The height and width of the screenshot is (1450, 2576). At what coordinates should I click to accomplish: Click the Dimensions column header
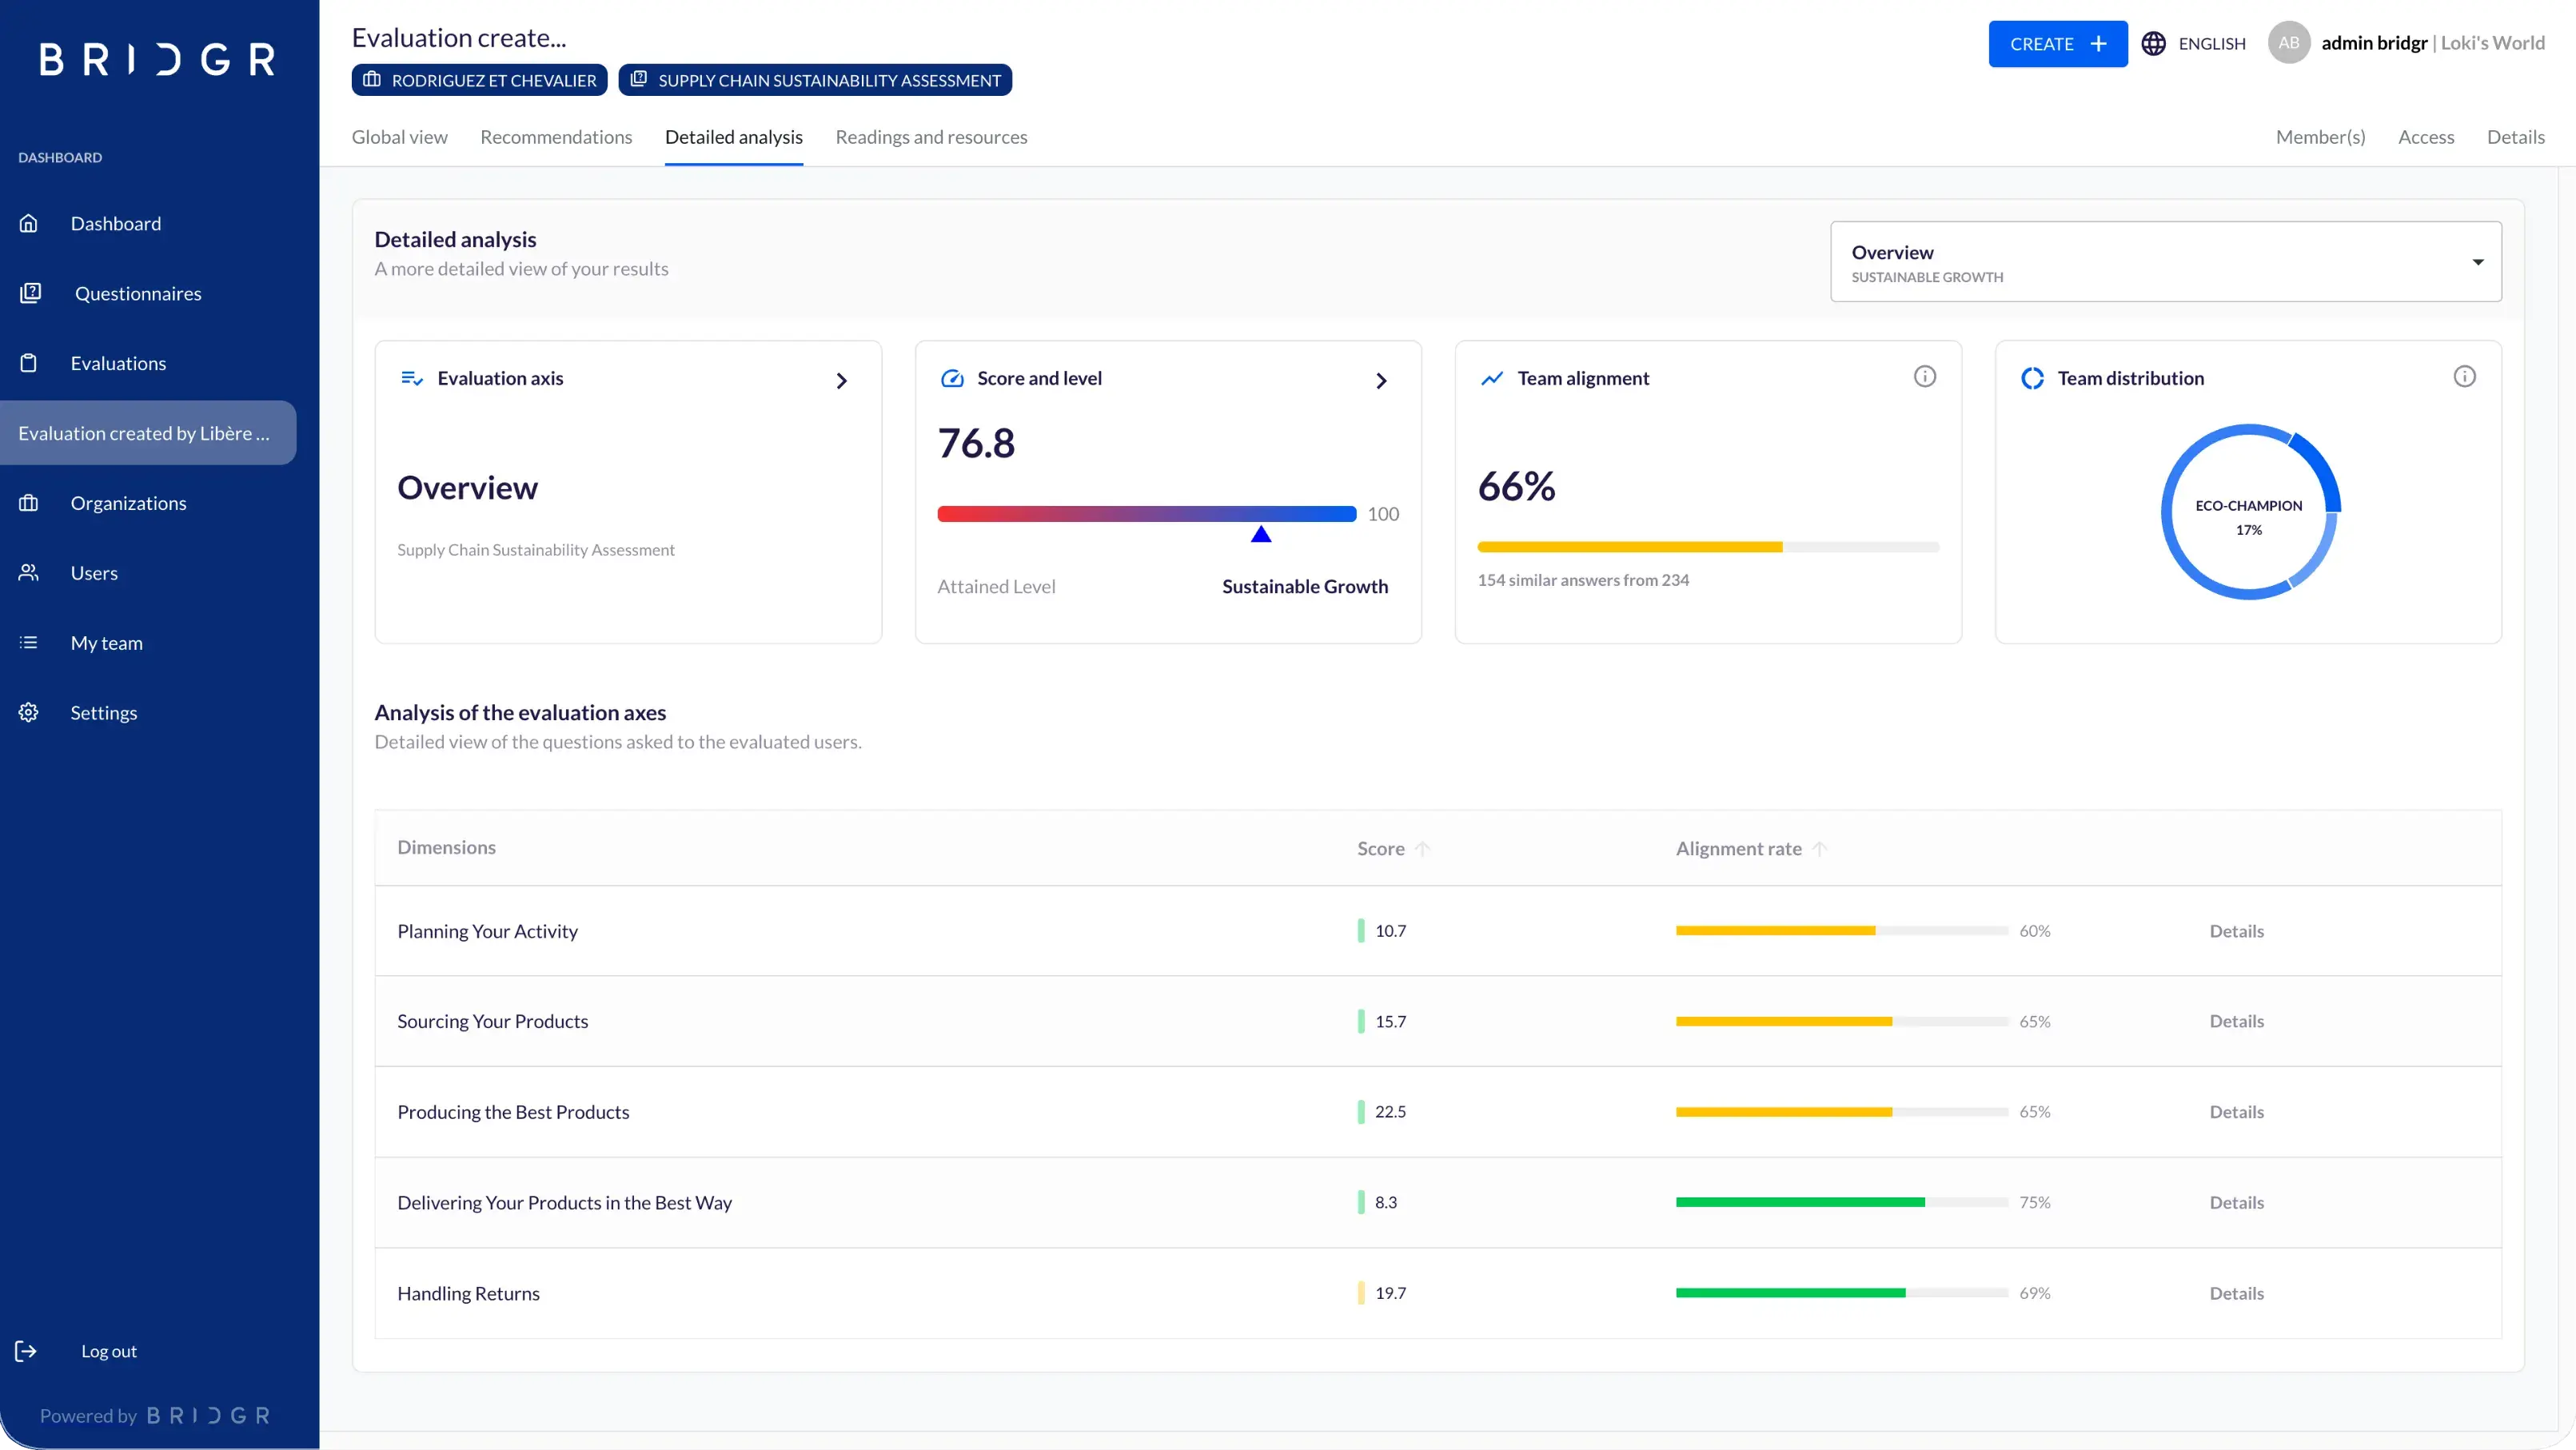(446, 847)
